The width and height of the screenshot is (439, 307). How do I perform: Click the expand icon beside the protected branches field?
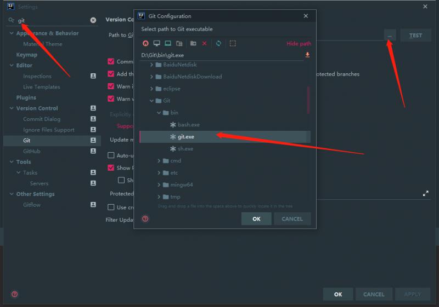pyautogui.click(x=426, y=193)
